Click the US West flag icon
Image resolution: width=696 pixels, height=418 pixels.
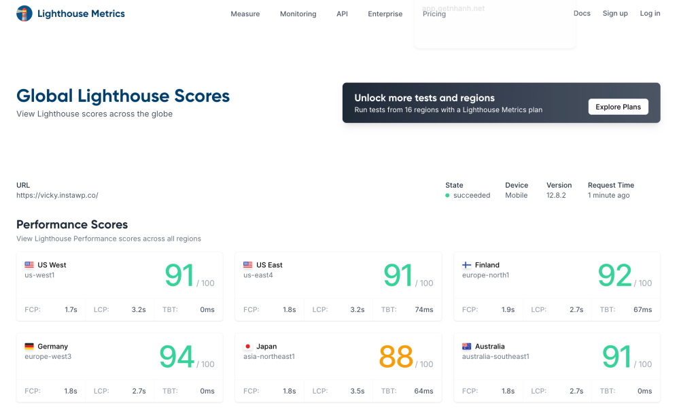tap(28, 264)
